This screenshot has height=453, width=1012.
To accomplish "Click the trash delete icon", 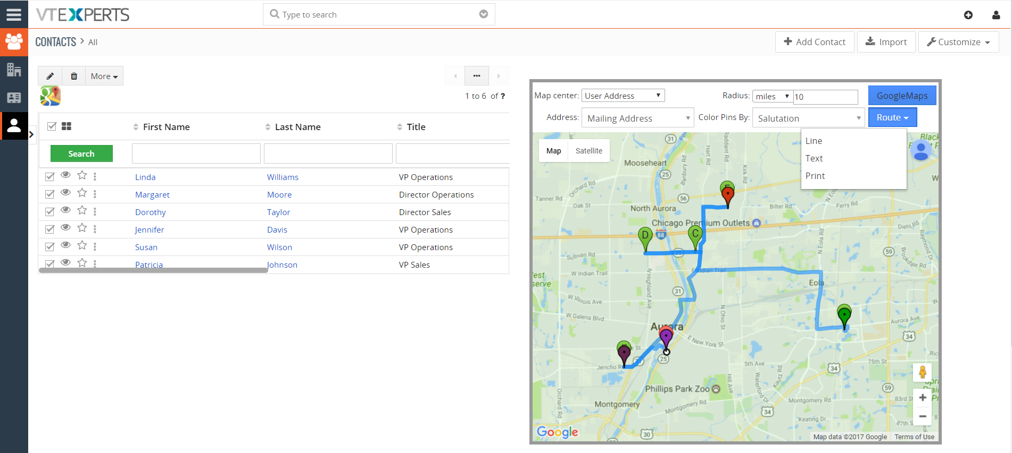I will point(74,76).
